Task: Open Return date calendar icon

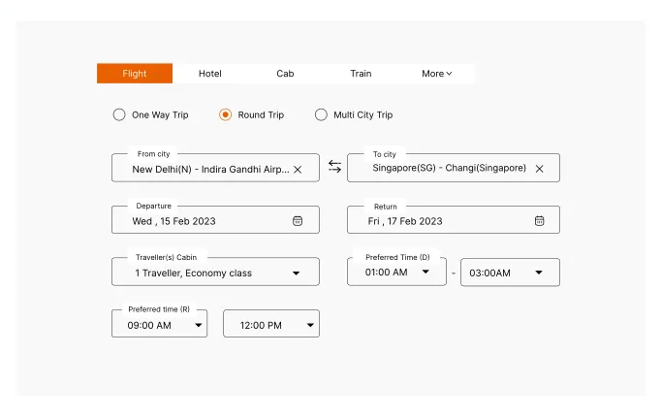Action: [539, 220]
